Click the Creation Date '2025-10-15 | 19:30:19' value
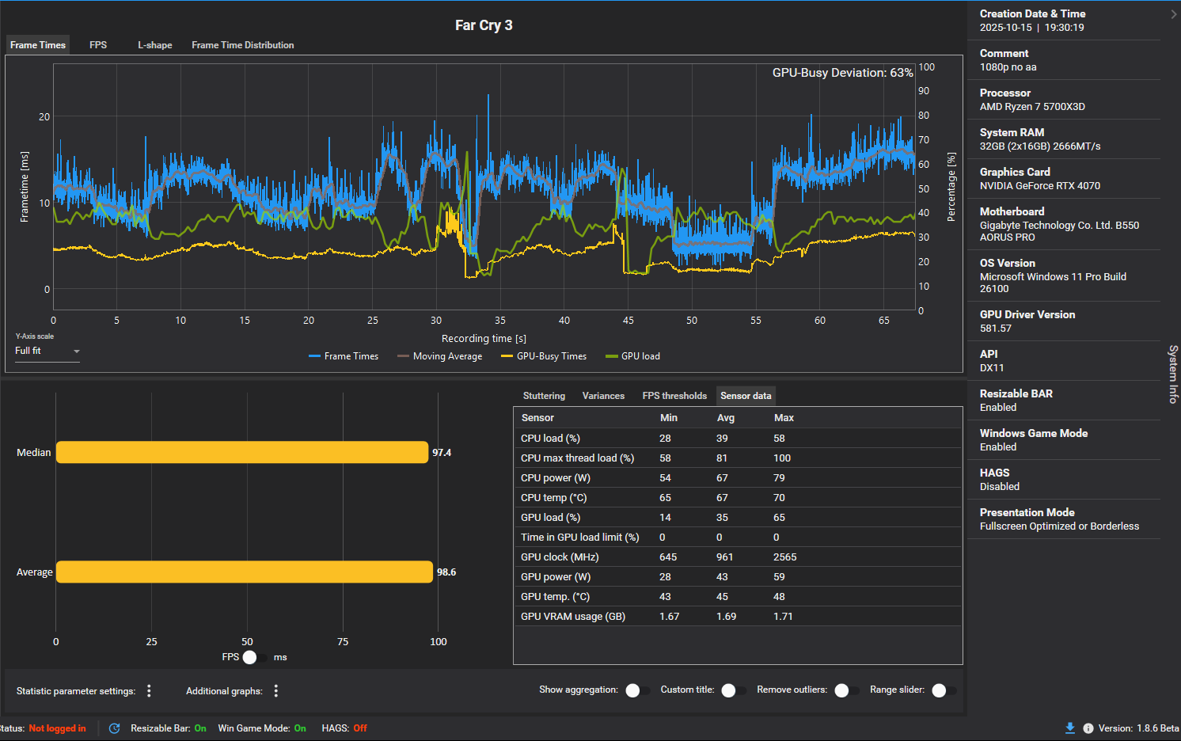The height and width of the screenshot is (741, 1181). click(1032, 28)
